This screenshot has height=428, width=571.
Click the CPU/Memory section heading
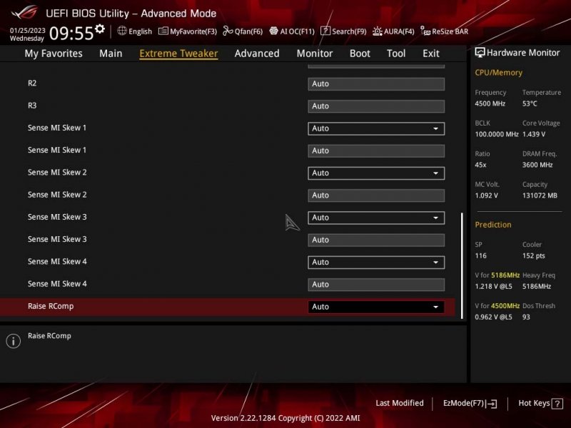click(498, 73)
